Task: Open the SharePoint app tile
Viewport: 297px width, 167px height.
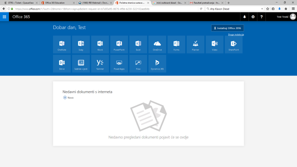Action: coord(234,45)
